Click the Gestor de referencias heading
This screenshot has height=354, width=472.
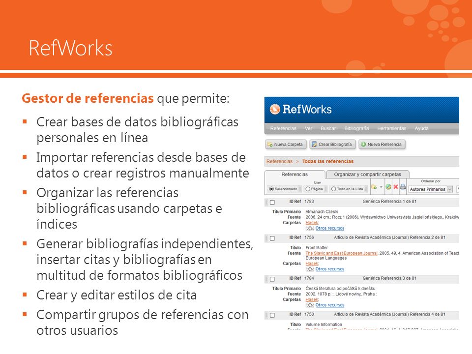[88, 98]
